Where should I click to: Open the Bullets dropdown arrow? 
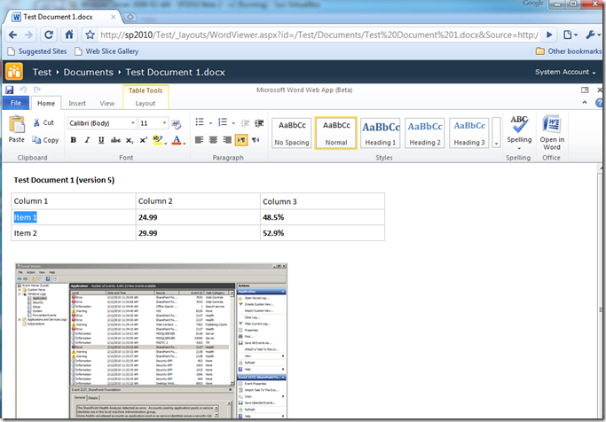point(210,123)
